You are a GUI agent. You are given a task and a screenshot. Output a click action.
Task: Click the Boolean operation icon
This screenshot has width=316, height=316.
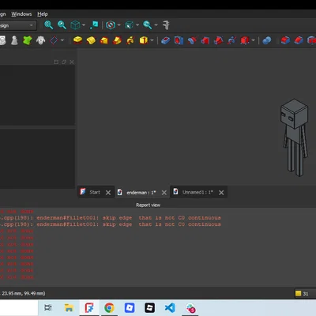pyautogui.click(x=267, y=40)
